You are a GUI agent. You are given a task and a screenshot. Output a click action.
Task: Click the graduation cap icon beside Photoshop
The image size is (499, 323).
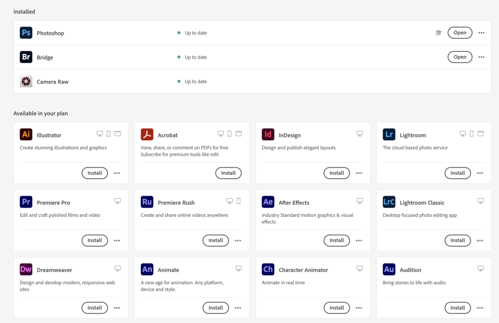point(438,33)
